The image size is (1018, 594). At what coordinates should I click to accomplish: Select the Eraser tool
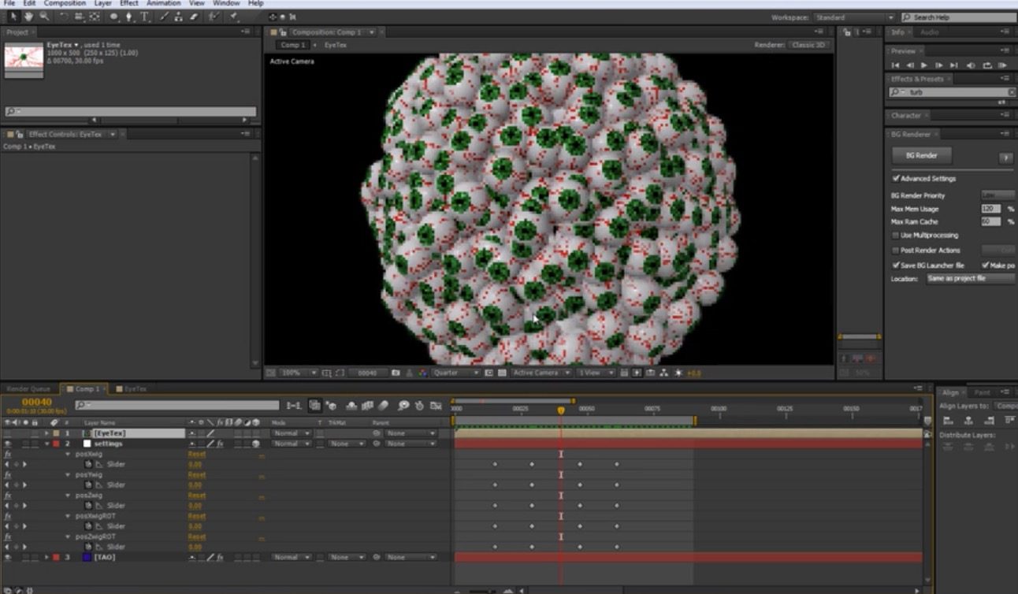point(195,17)
